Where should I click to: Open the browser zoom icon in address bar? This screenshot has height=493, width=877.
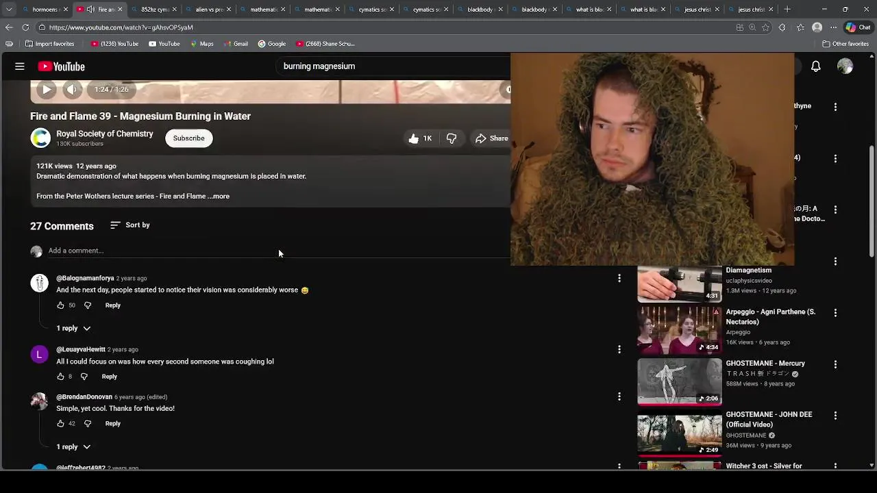(x=752, y=27)
